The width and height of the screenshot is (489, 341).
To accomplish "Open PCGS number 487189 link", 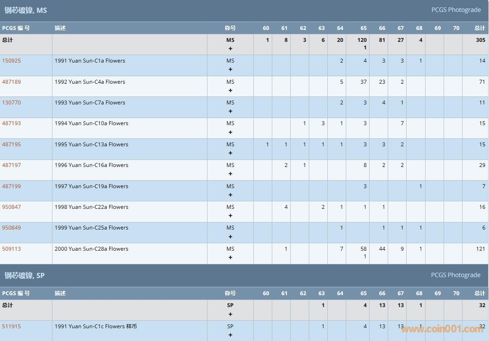I will point(11,82).
